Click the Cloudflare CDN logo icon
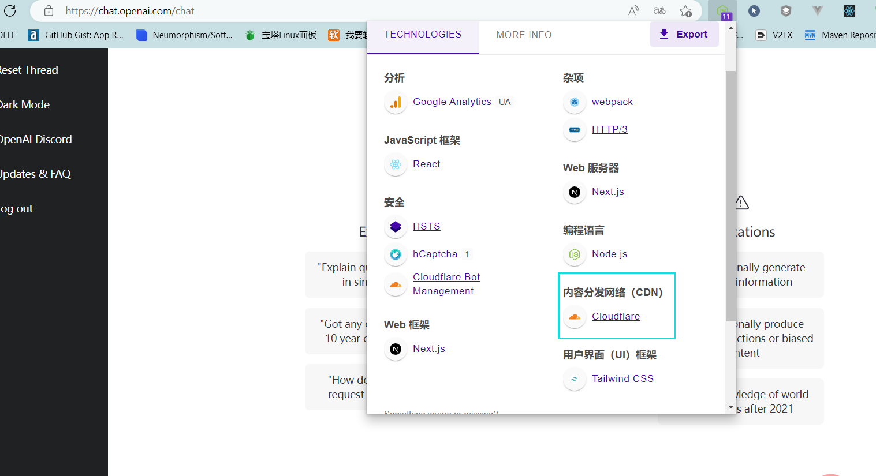This screenshot has width=876, height=476. click(575, 317)
